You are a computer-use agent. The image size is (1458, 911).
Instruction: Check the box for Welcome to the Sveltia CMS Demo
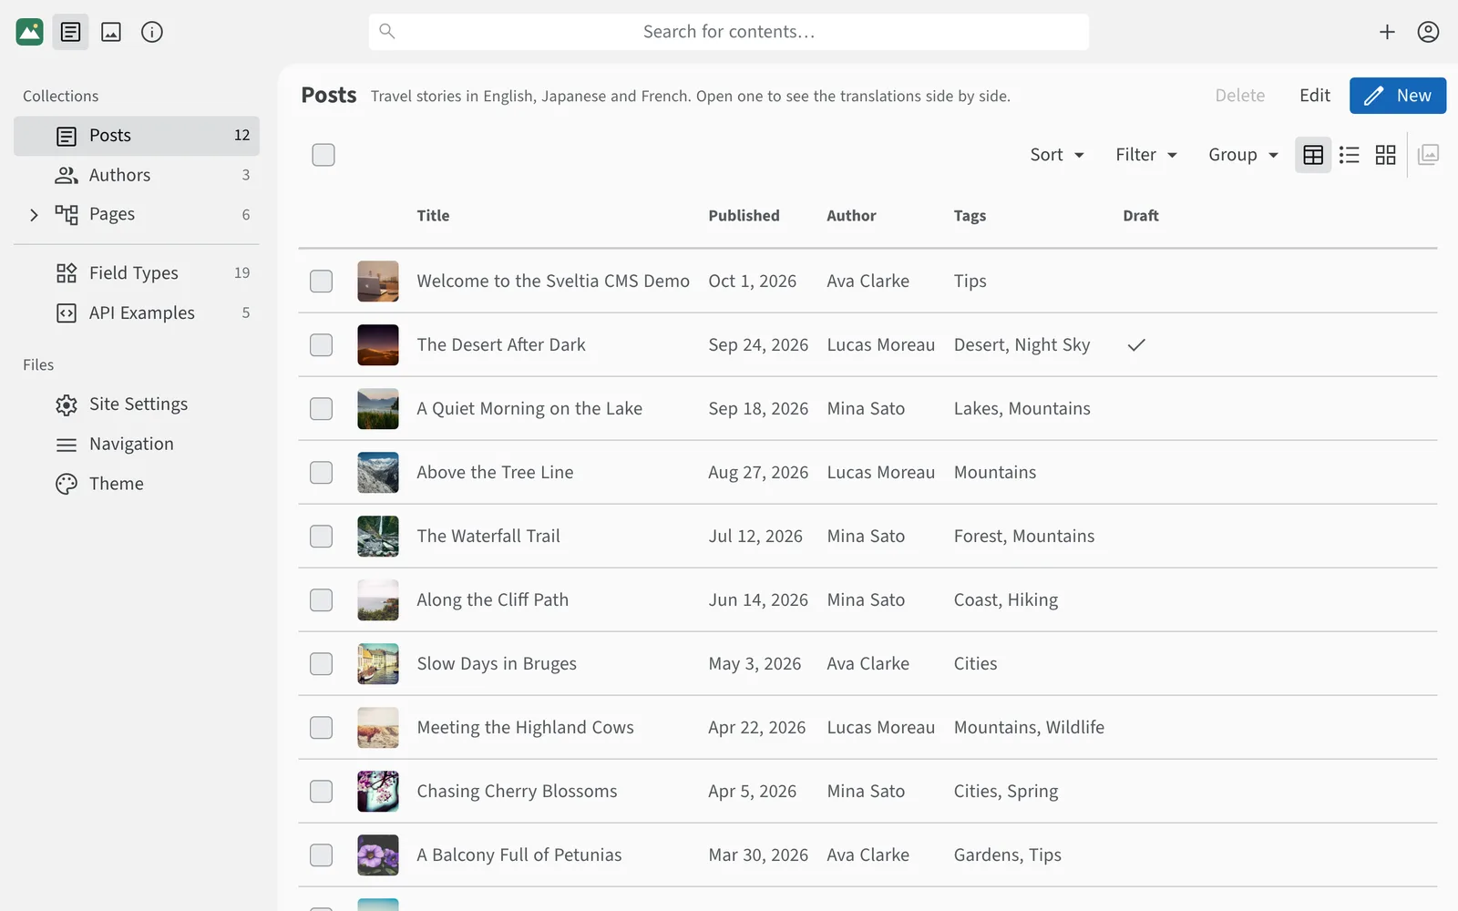pyautogui.click(x=321, y=281)
